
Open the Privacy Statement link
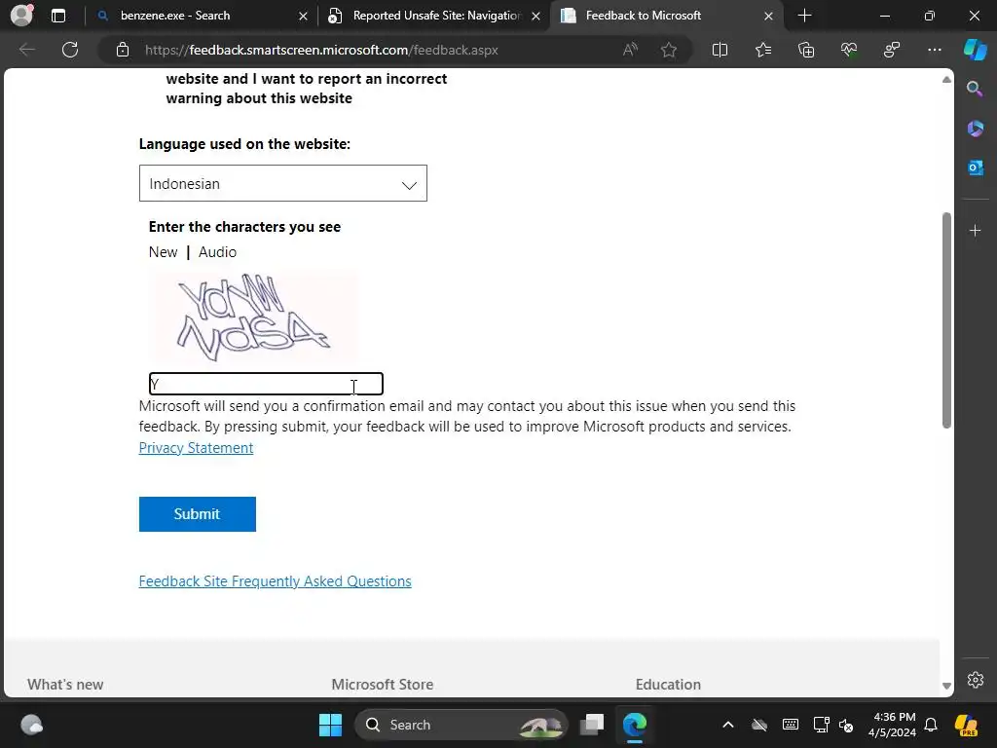click(x=196, y=448)
